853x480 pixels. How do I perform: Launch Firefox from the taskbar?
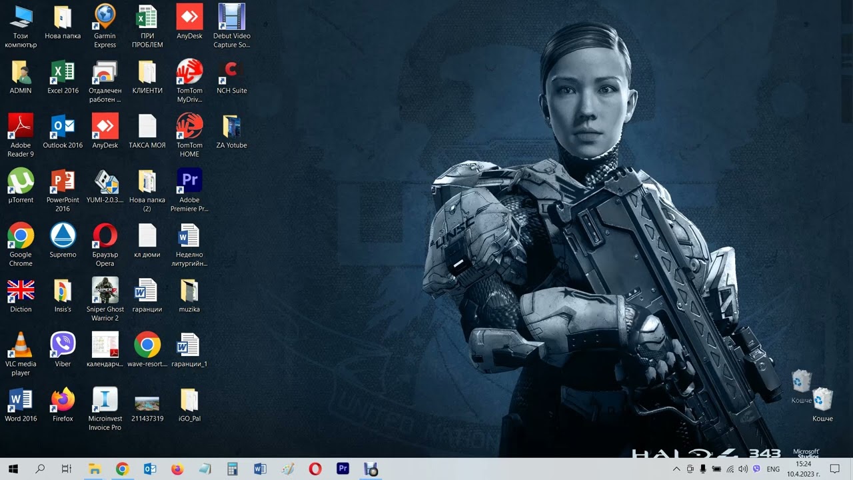[177, 469]
